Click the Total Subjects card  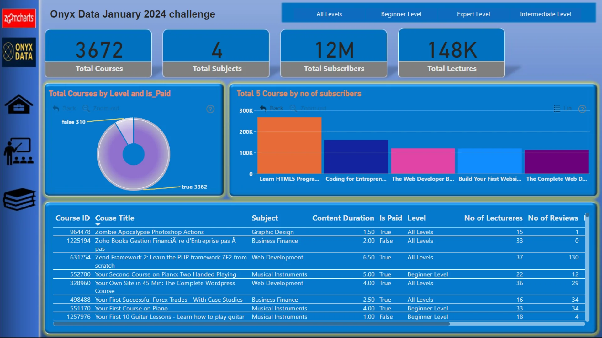[x=216, y=53]
